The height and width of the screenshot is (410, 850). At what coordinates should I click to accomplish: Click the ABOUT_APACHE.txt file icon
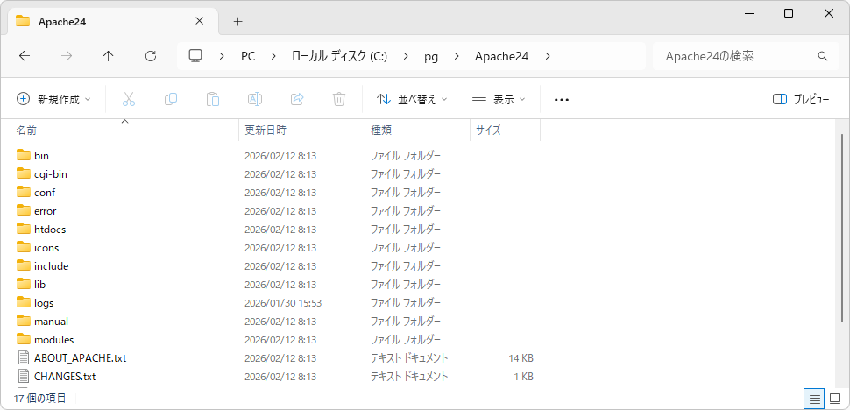pyautogui.click(x=24, y=357)
